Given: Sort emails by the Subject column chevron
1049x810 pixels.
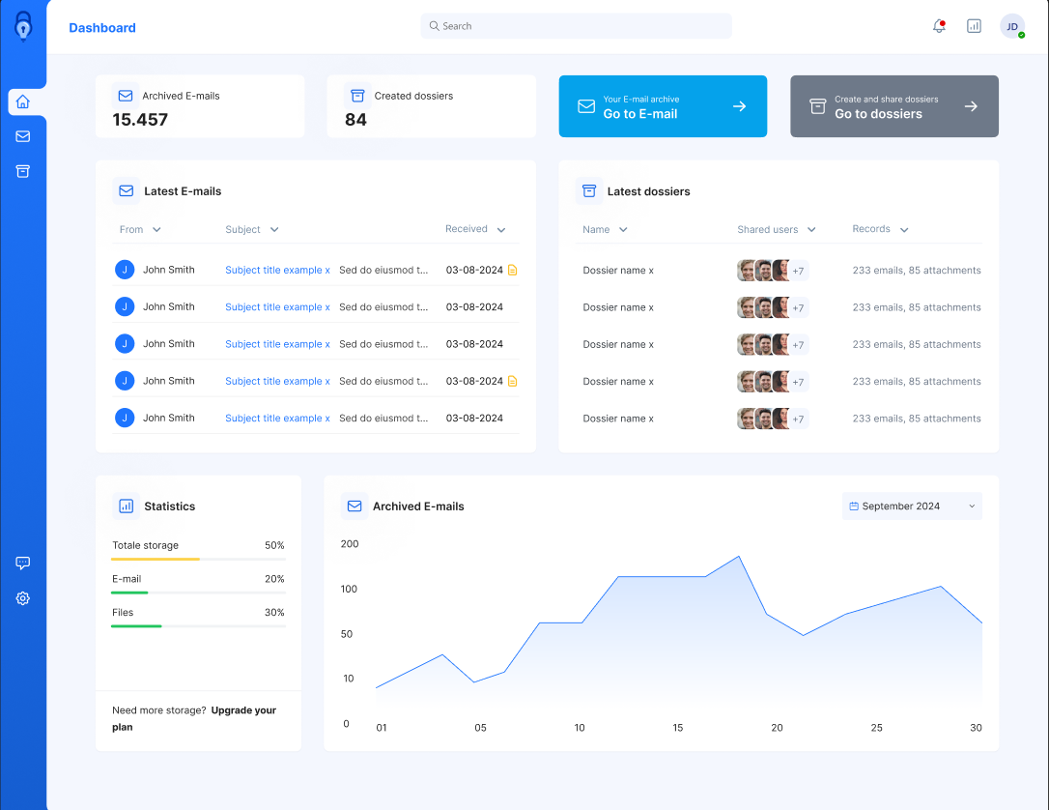Looking at the screenshot, I should [274, 230].
